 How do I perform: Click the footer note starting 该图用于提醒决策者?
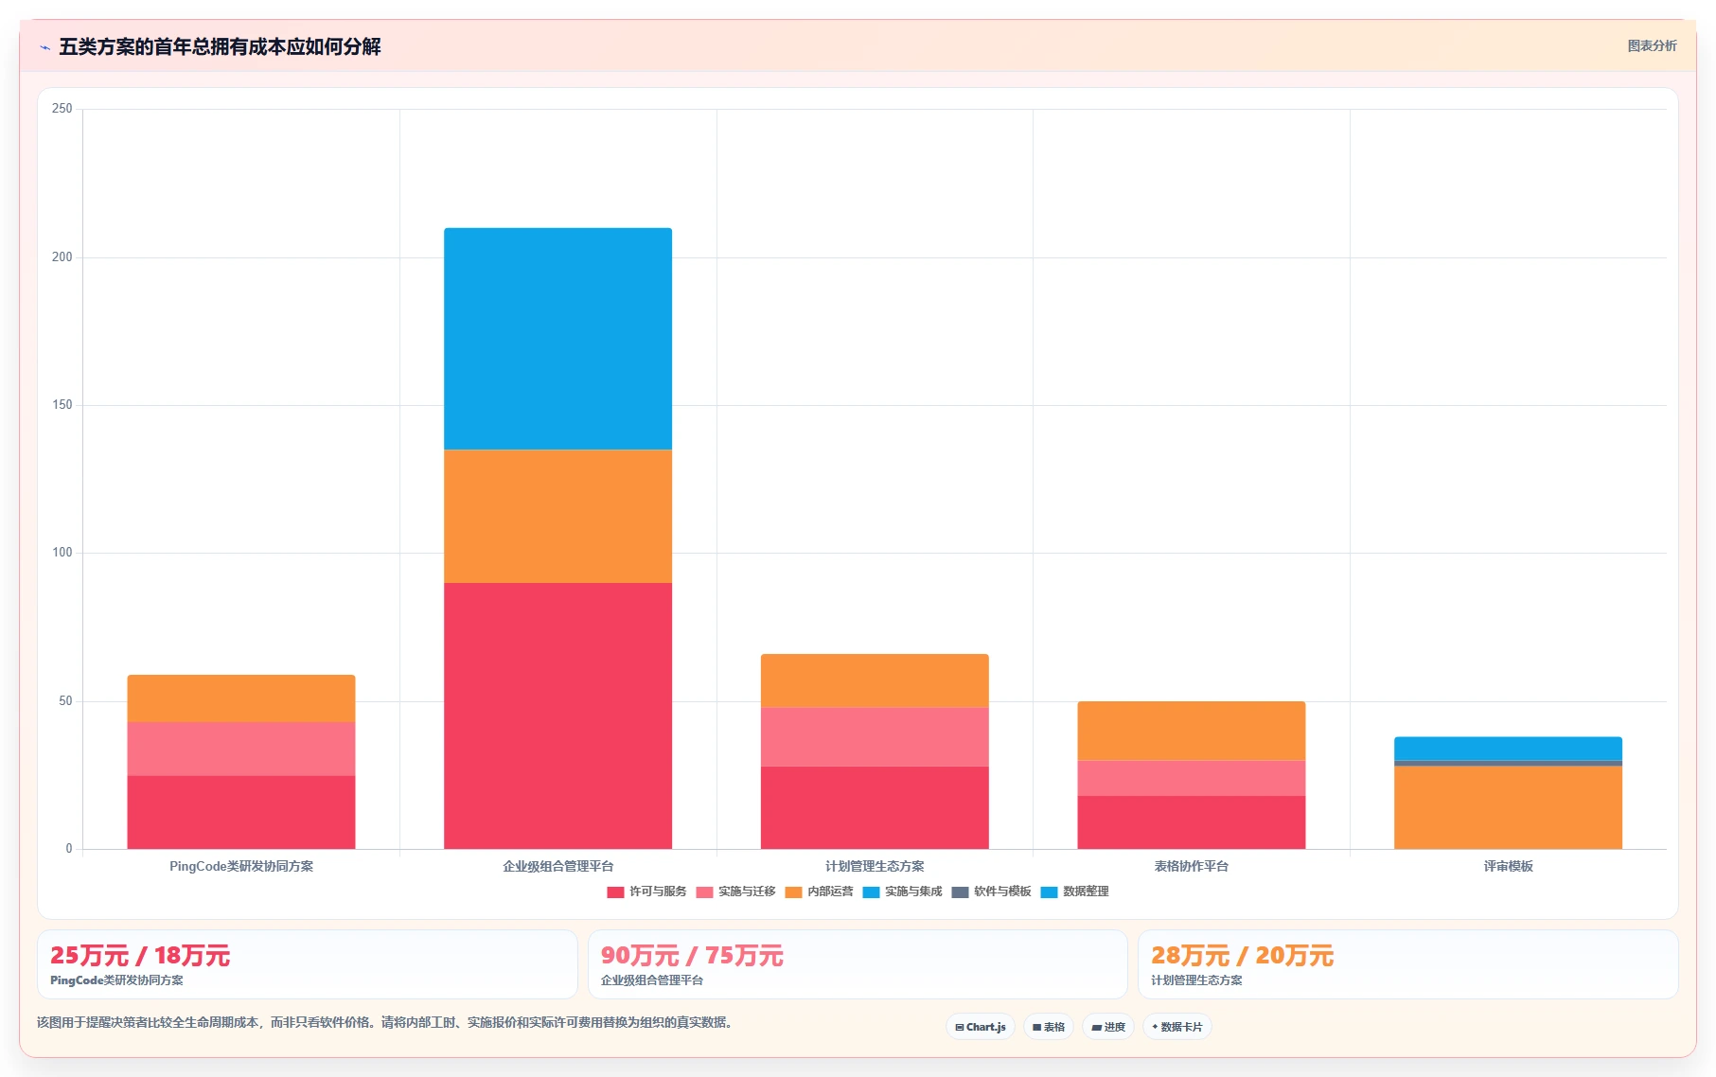(385, 1022)
